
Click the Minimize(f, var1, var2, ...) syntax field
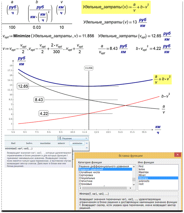[x=128, y=194]
